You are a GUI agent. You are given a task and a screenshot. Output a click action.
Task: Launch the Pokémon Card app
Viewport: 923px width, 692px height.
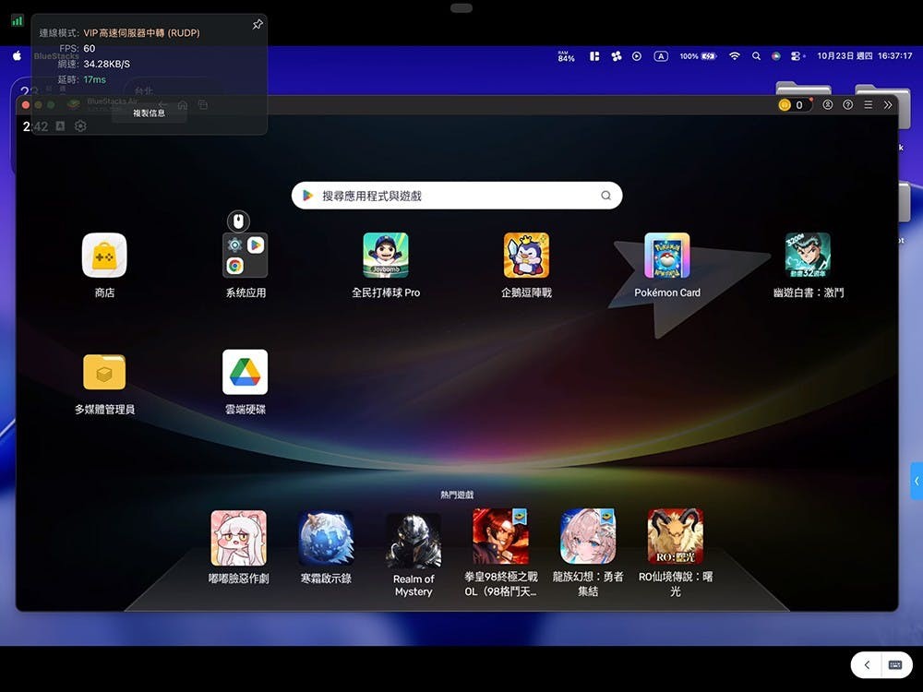(x=667, y=256)
